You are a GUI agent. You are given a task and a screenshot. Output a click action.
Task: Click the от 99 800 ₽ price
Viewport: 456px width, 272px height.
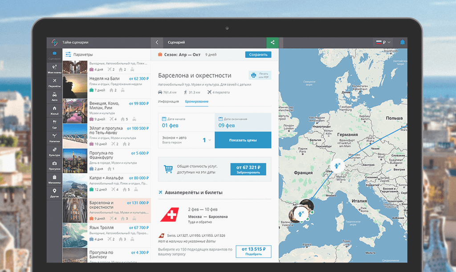pos(139,103)
